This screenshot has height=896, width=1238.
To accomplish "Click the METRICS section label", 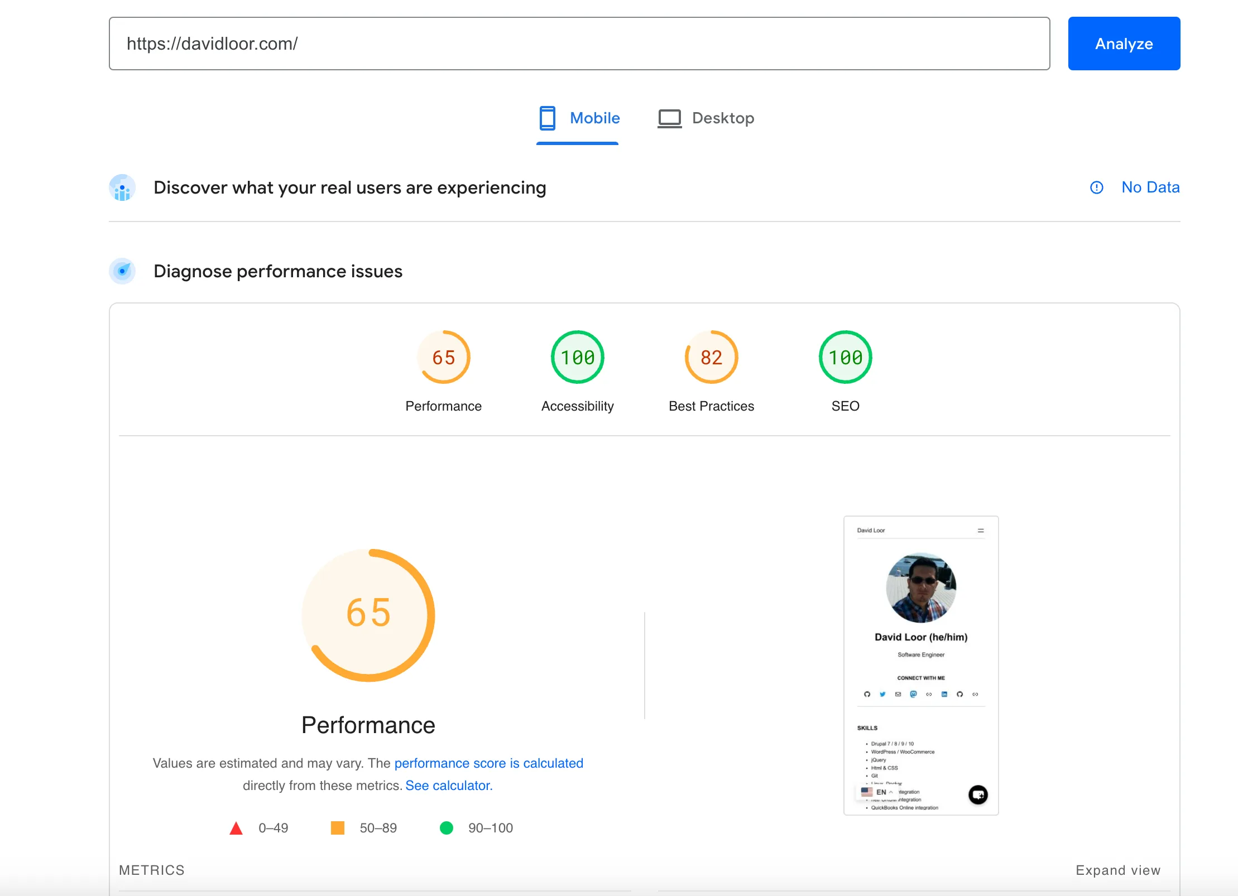I will pos(152,870).
